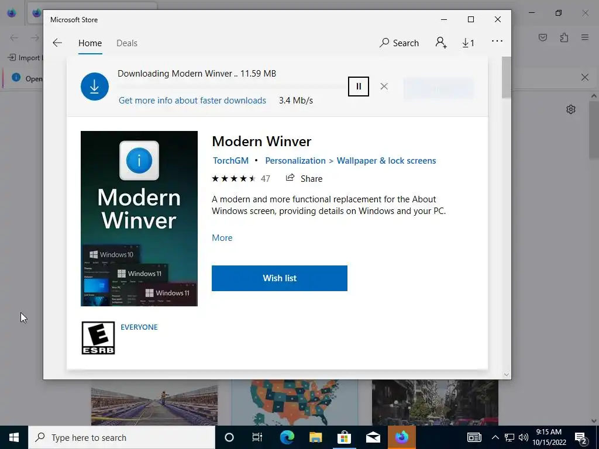The height and width of the screenshot is (449, 599).
Task: Cancel the Modern Winver download
Action: click(384, 87)
